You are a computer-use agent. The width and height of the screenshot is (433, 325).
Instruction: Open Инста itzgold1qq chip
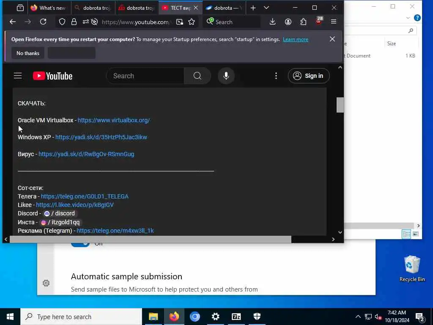coord(60,222)
